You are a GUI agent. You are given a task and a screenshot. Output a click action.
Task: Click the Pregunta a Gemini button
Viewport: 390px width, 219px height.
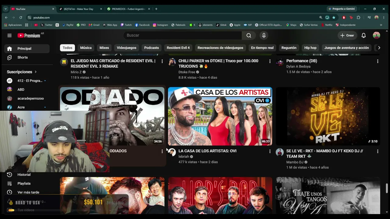tap(341, 9)
